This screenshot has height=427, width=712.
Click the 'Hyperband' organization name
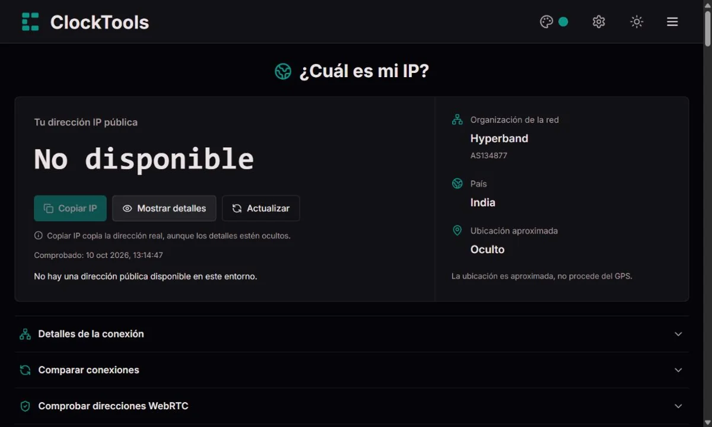[499, 138]
